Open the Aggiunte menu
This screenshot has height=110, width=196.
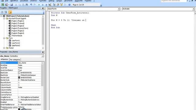78,1
